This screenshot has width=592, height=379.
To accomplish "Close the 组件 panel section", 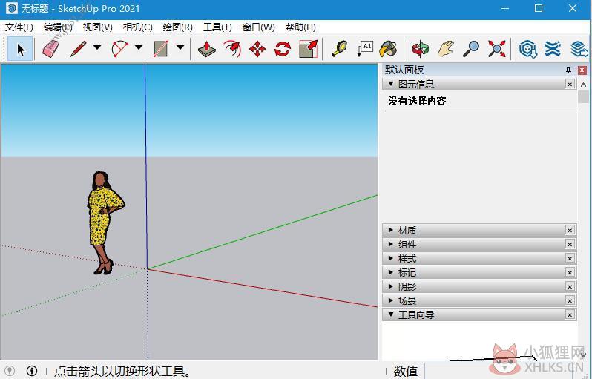I will [x=570, y=244].
